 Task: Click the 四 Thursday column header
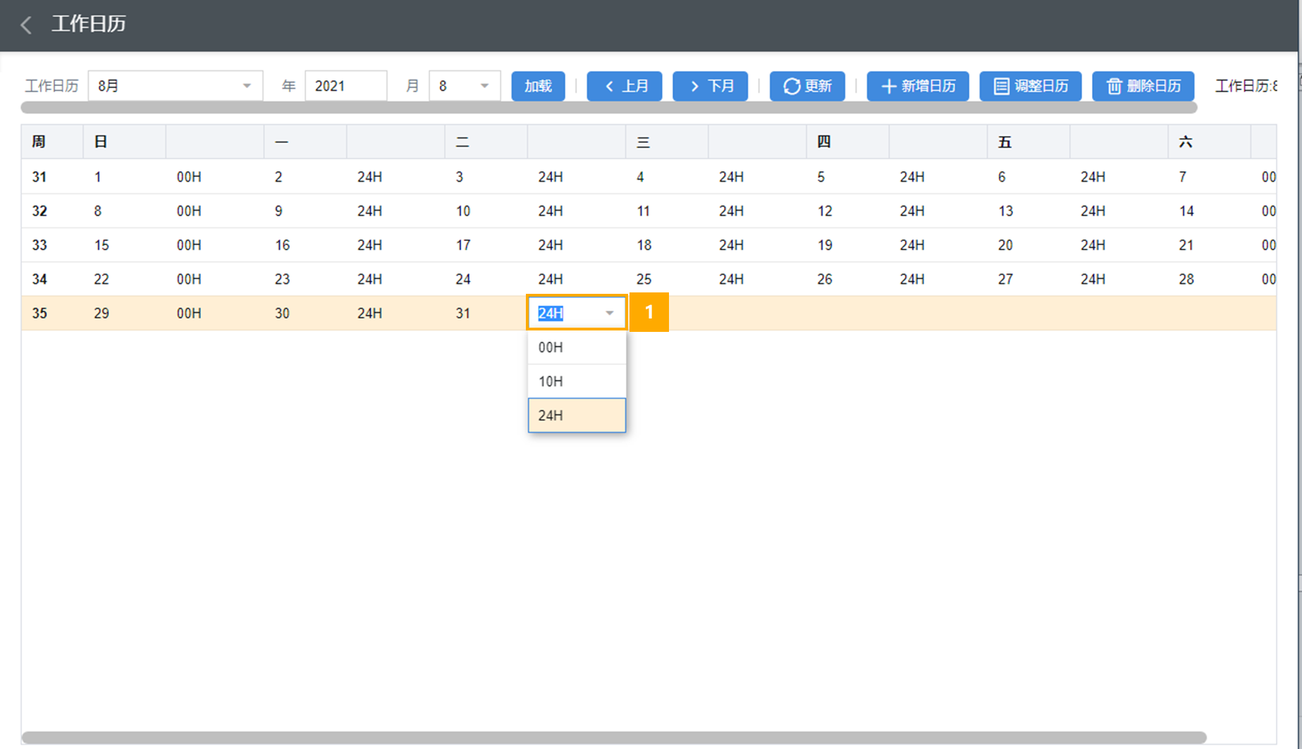click(823, 142)
